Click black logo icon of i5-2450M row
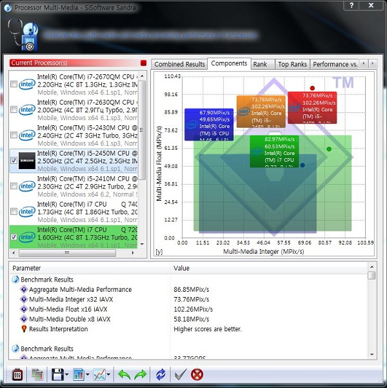 click(27, 161)
